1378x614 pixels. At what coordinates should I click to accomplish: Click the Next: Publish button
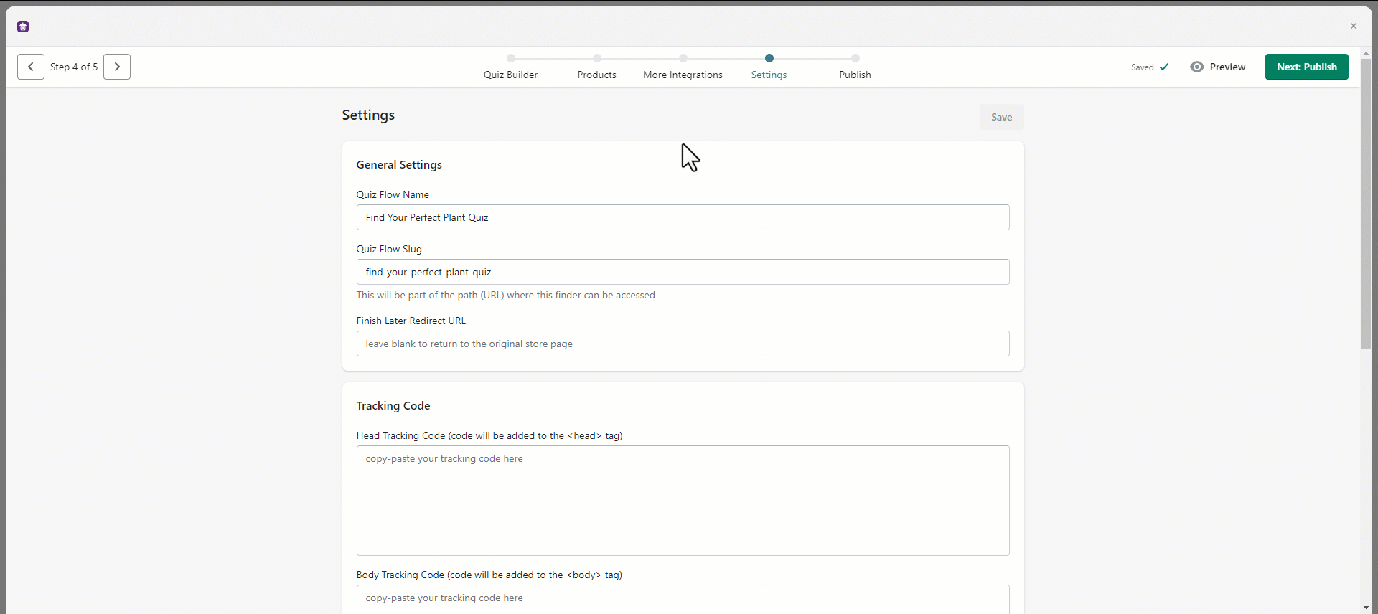[x=1306, y=67]
